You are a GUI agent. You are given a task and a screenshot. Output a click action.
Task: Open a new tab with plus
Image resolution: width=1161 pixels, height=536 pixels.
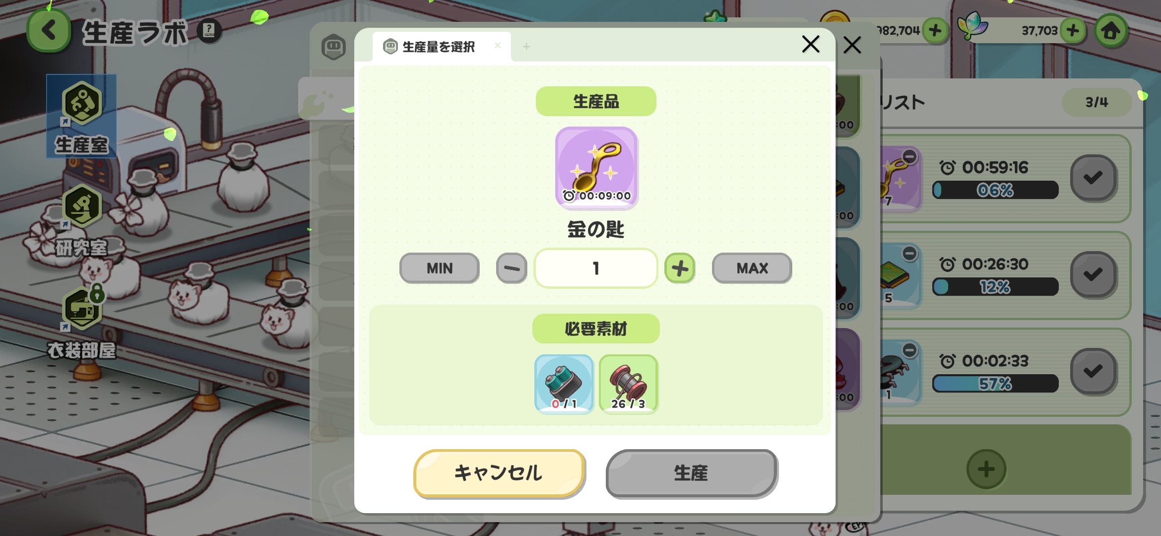526,47
